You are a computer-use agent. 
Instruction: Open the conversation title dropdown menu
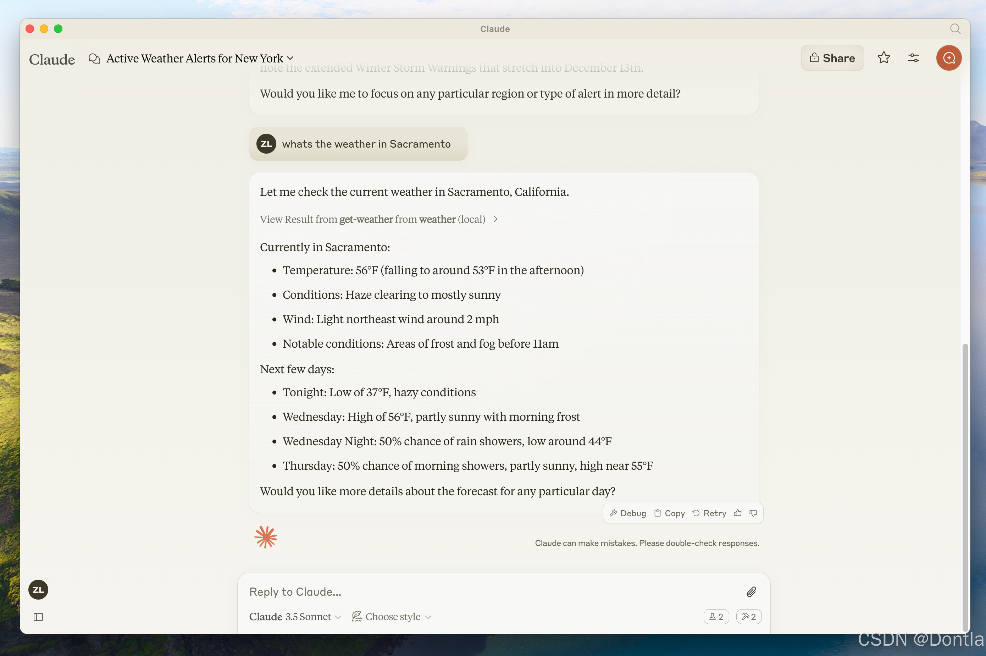290,59
